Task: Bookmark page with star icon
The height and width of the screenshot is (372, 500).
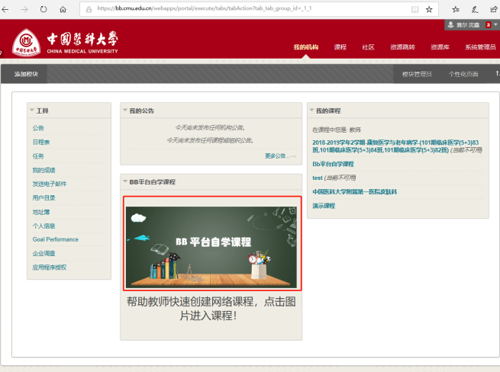Action: (x=430, y=9)
